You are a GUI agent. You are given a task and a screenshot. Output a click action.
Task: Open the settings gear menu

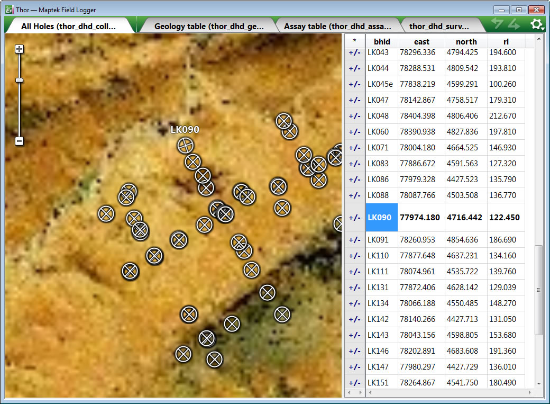[536, 24]
